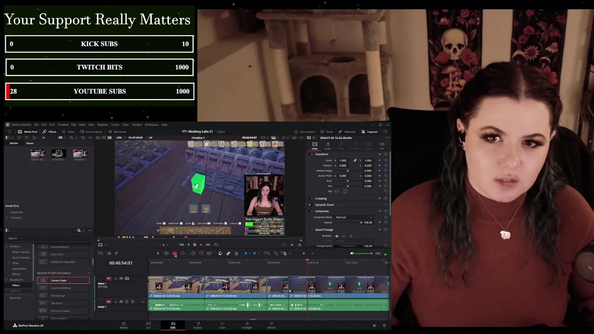Switch to the Cut page
594x334 pixels.
[148, 325]
